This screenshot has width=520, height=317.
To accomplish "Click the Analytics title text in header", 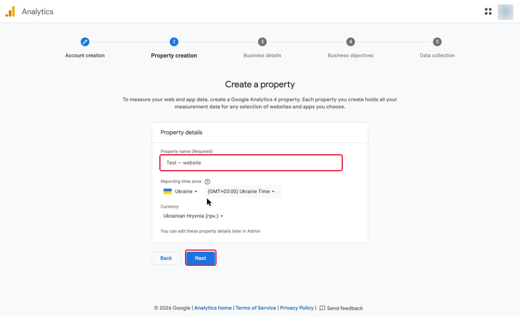I will (x=38, y=11).
